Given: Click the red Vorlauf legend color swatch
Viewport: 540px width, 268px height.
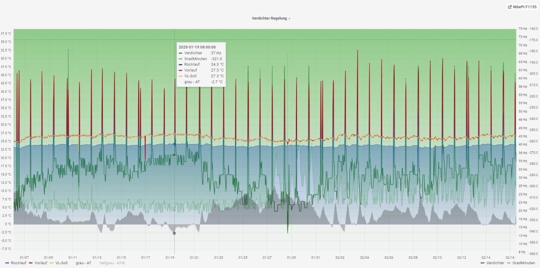Looking at the screenshot, I should pyautogui.click(x=31, y=263).
